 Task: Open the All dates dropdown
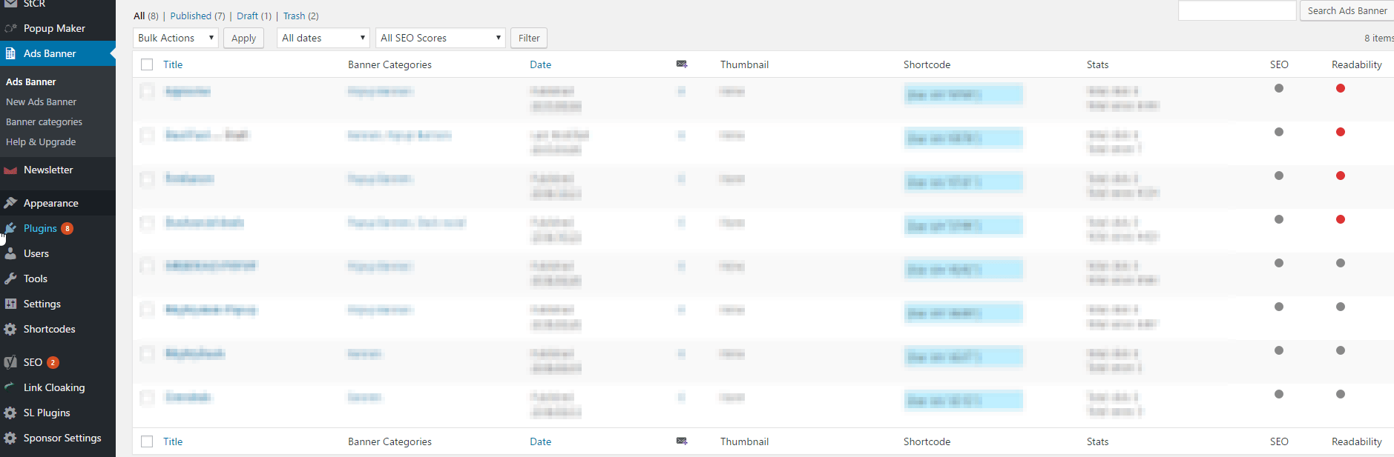pos(323,38)
